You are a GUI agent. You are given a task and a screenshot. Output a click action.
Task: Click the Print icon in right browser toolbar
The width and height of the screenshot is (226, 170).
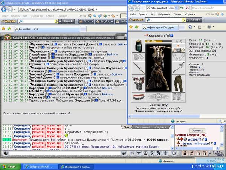pos(208,27)
